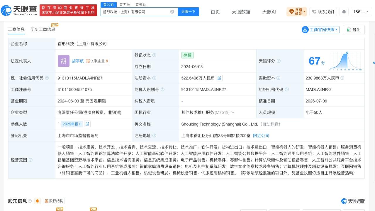
Task: Open the 附近公司 link
Action: pyautogui.click(x=261, y=136)
